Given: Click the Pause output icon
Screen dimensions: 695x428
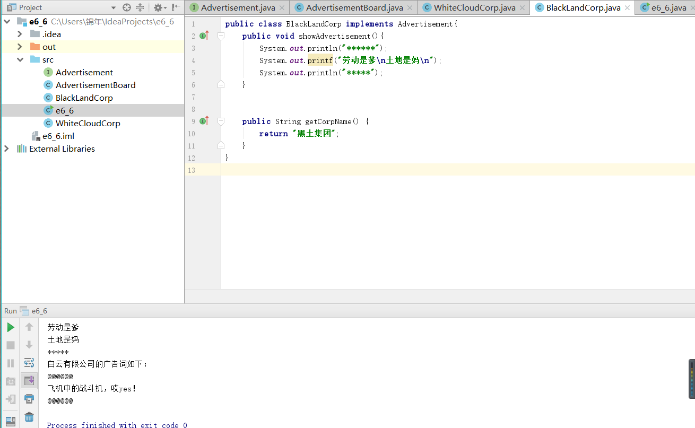Looking at the screenshot, I should [x=11, y=363].
